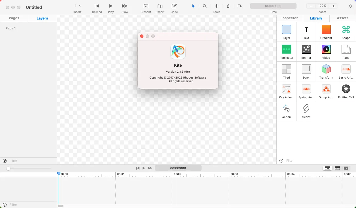Screen dimensions: 356x208
Task: Click the Export toolbar icon
Action: 160,6
